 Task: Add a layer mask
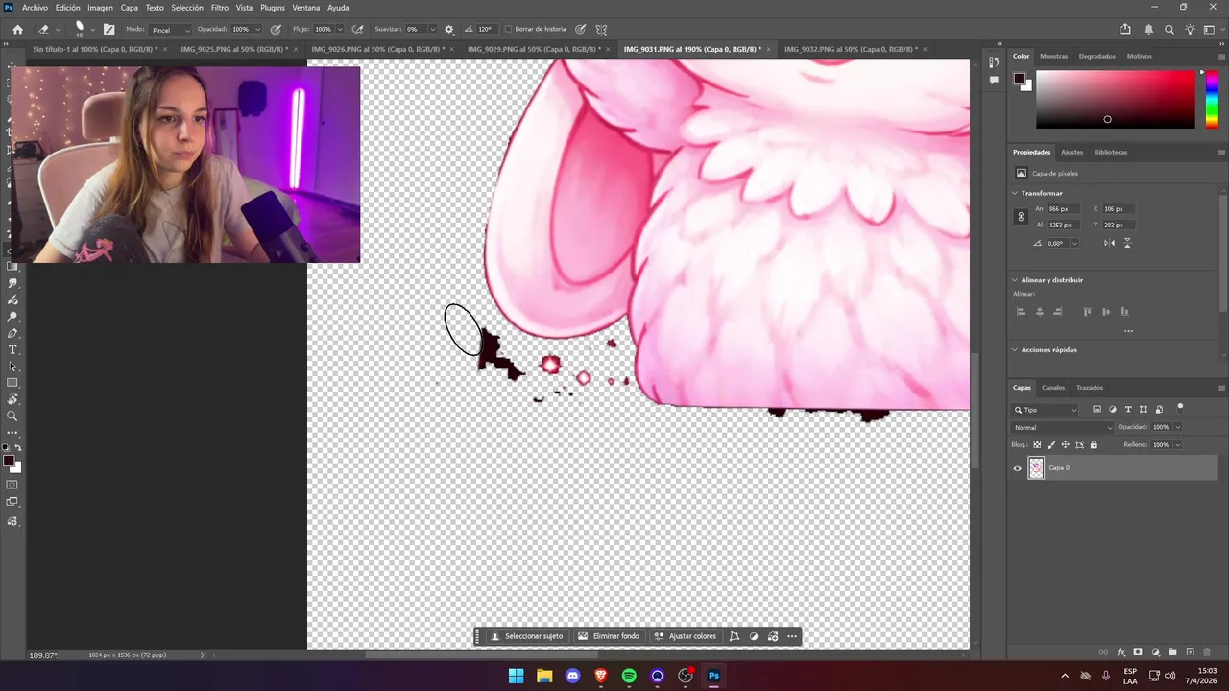1138,652
